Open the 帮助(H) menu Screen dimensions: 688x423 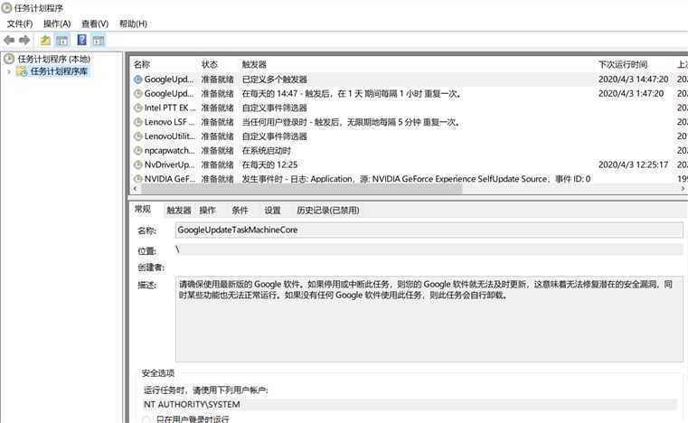[133, 23]
